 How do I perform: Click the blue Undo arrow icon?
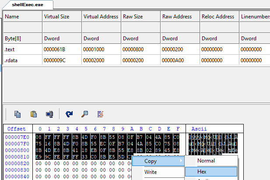(x=69, y=114)
